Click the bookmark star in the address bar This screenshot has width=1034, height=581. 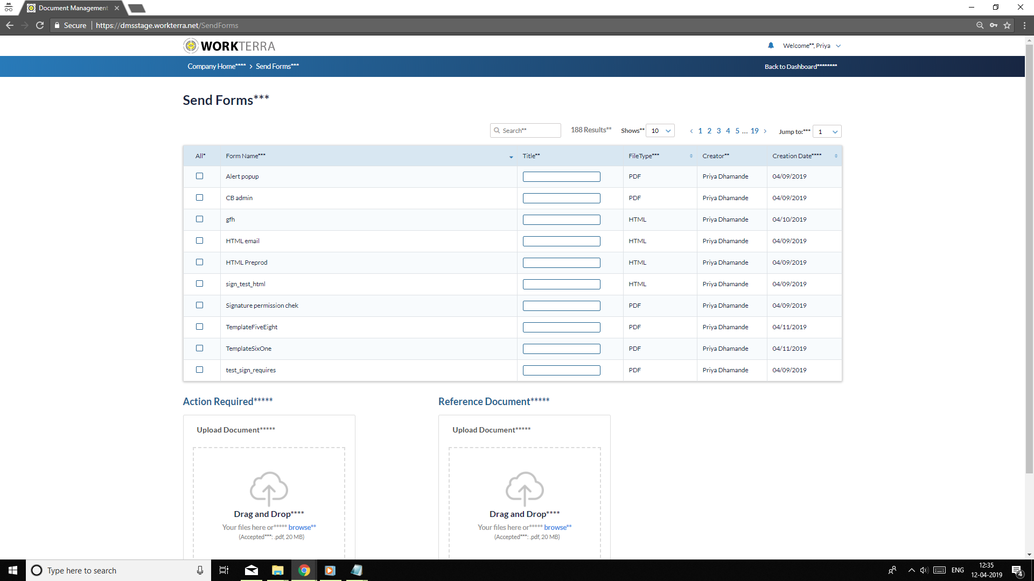[1008, 25]
